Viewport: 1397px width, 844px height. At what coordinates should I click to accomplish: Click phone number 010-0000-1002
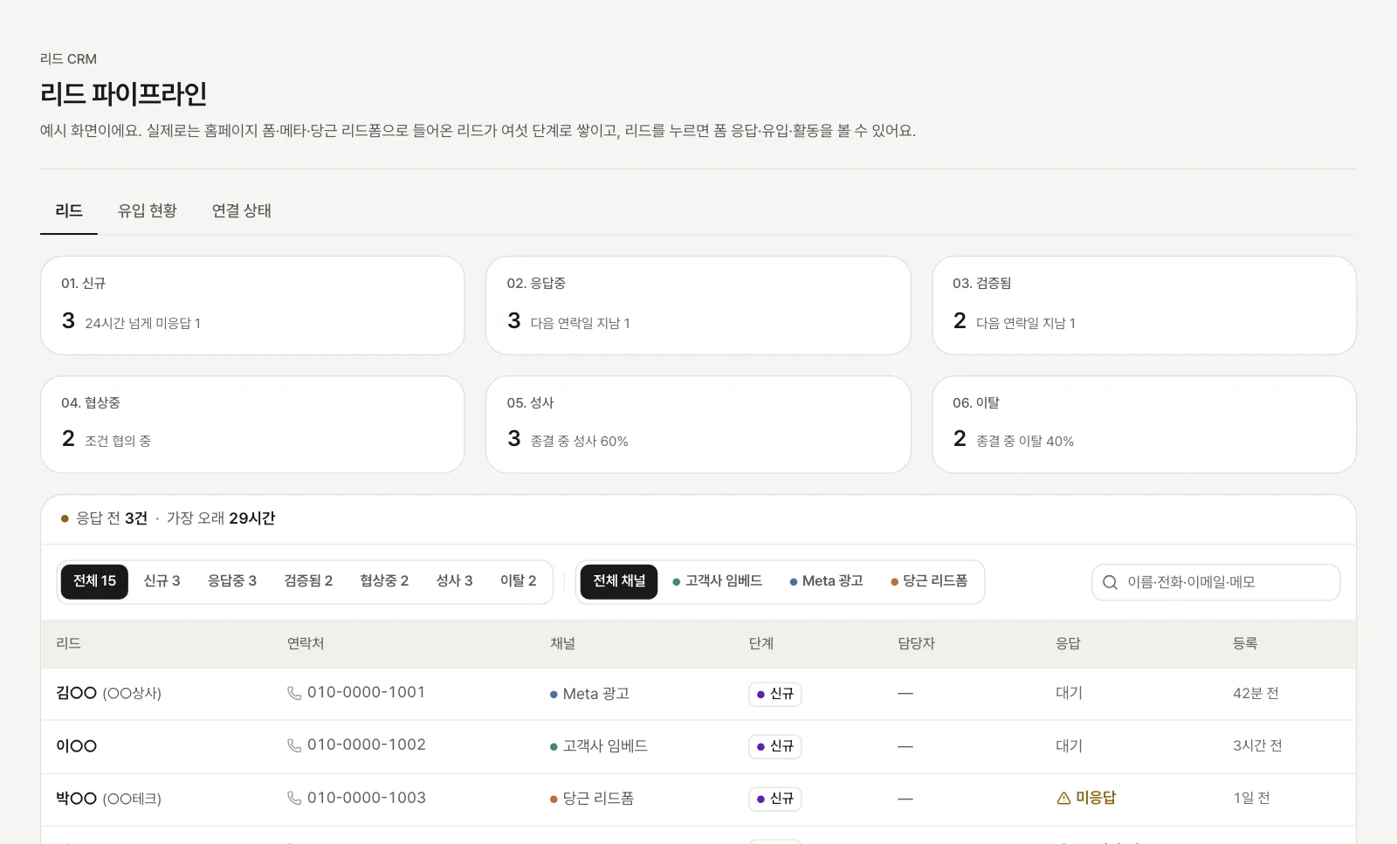coord(366,745)
